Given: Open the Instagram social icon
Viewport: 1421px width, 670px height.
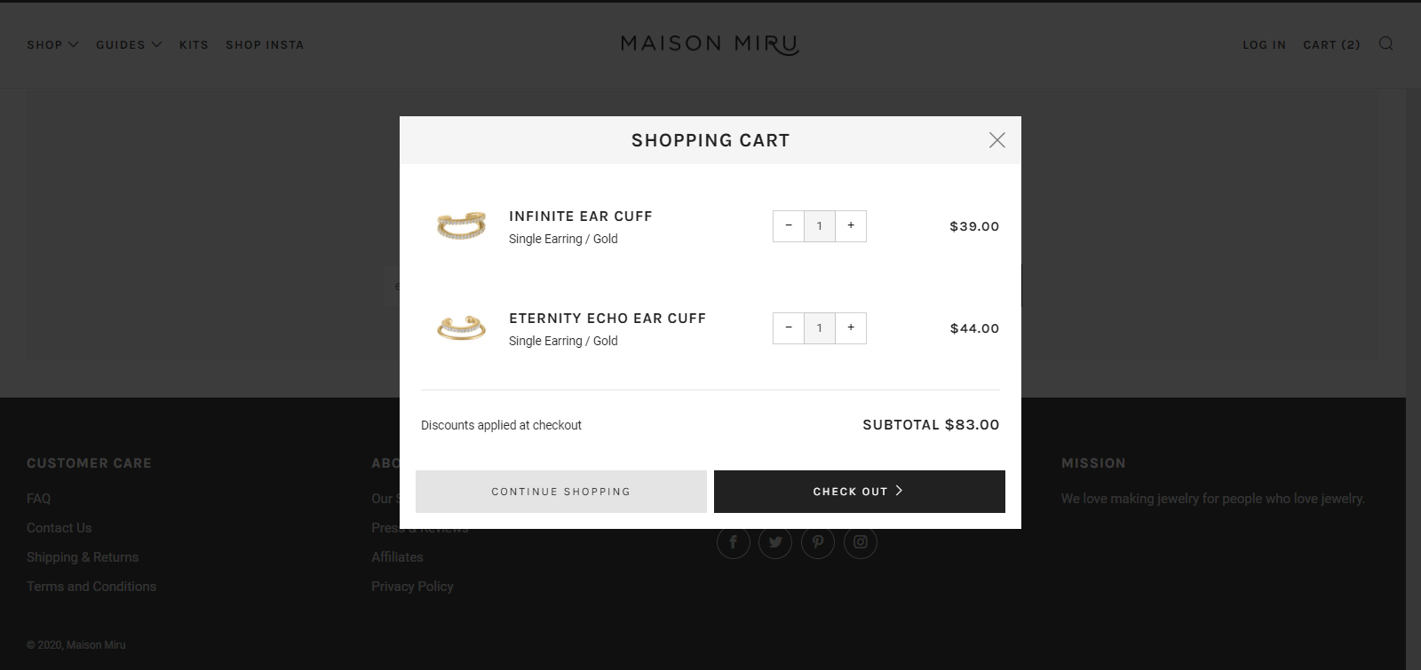Looking at the screenshot, I should 861,542.
